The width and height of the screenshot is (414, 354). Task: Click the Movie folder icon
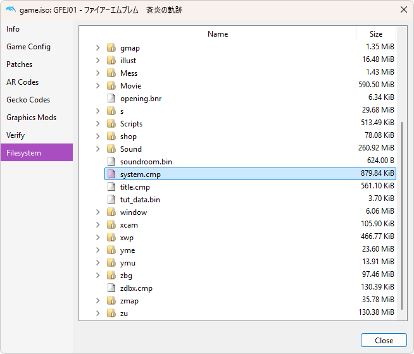pyautogui.click(x=111, y=86)
